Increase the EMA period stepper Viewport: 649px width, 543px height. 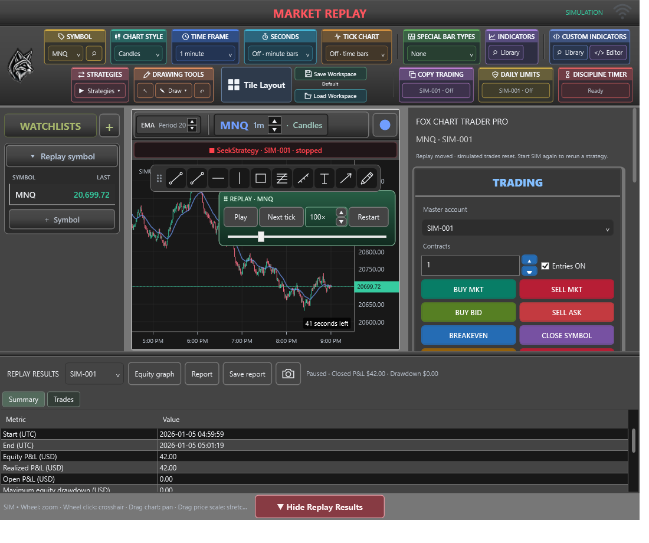192,122
